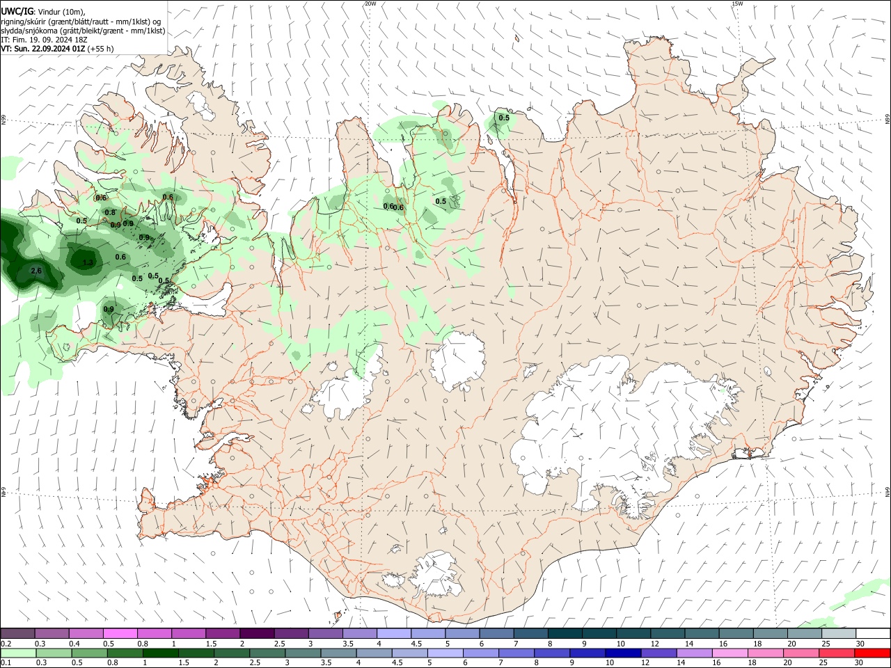Select the blue 8–9 swatch in rain scale

(x=551, y=653)
